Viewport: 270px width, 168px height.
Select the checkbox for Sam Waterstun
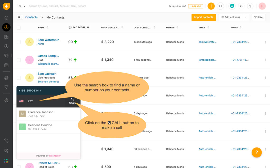point(19,42)
